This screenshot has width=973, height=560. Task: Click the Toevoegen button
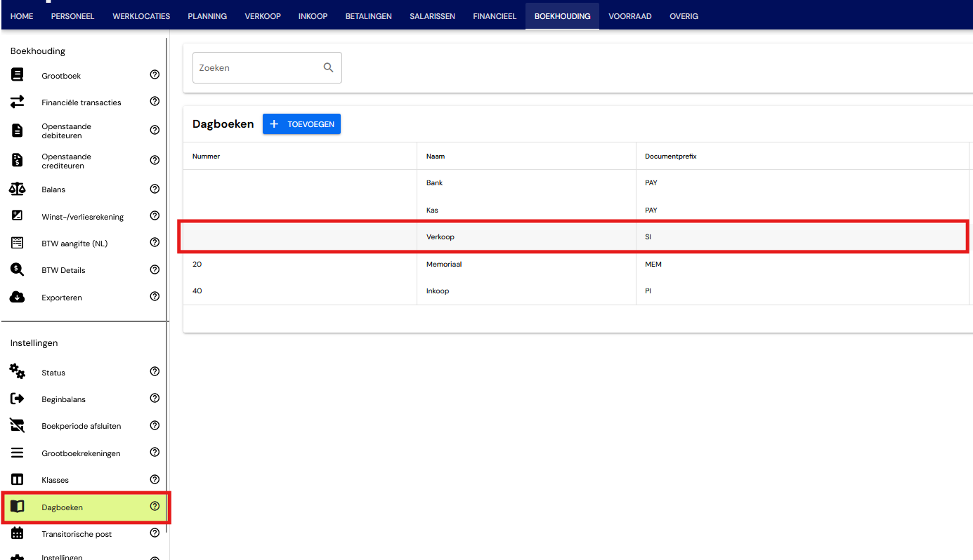click(301, 124)
